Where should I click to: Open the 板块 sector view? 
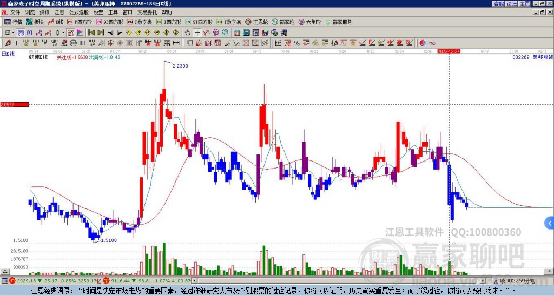(x=35, y=22)
